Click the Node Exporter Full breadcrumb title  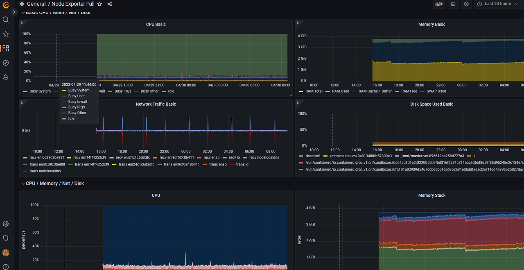pos(73,4)
